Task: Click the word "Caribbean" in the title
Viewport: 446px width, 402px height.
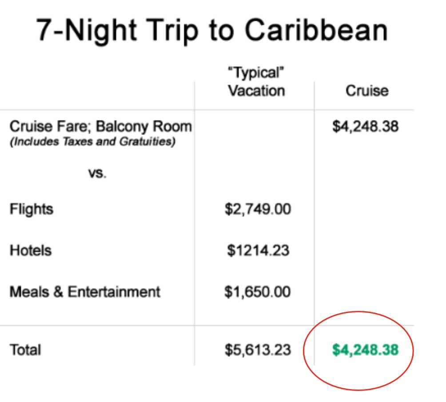Action: [316, 30]
